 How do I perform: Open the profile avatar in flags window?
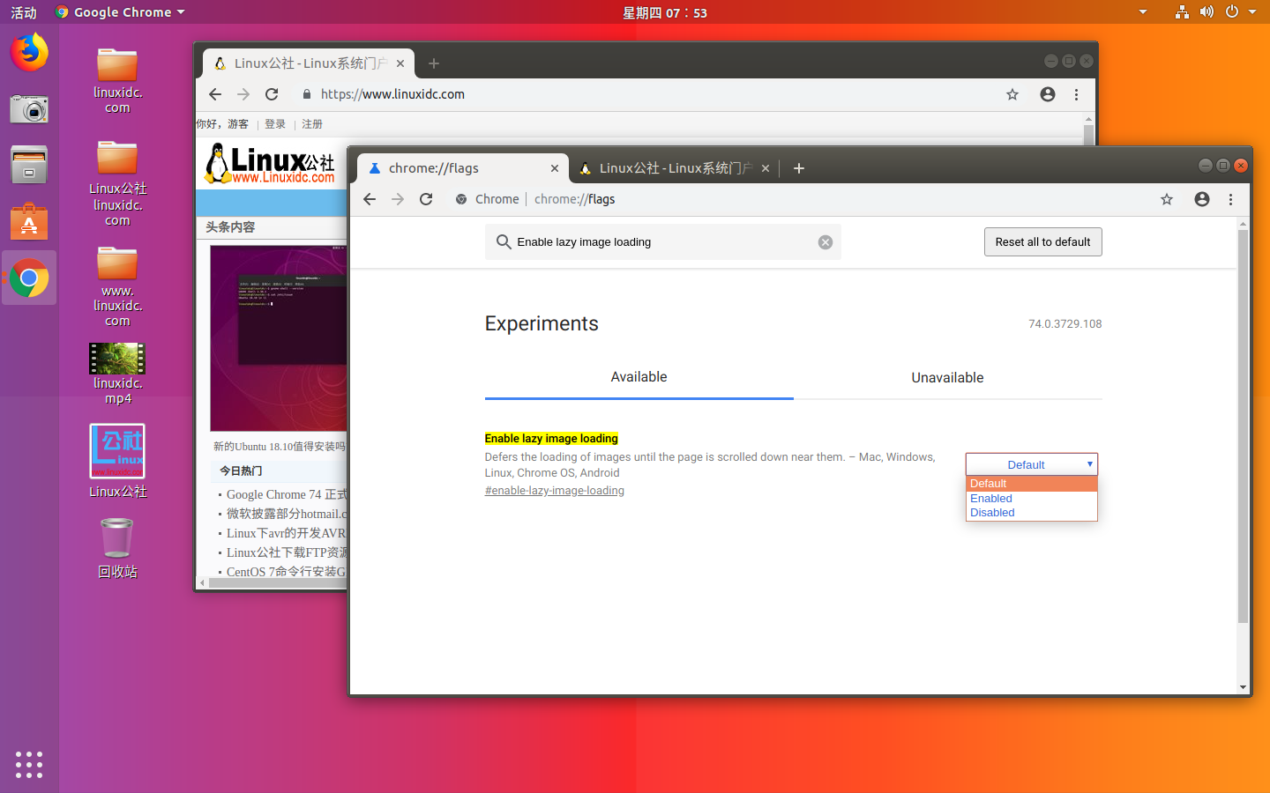(1202, 199)
